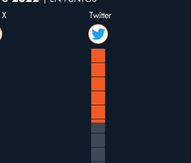Pick the third orange segment in Twitter bar
The image size is (191, 163).
(98, 84)
